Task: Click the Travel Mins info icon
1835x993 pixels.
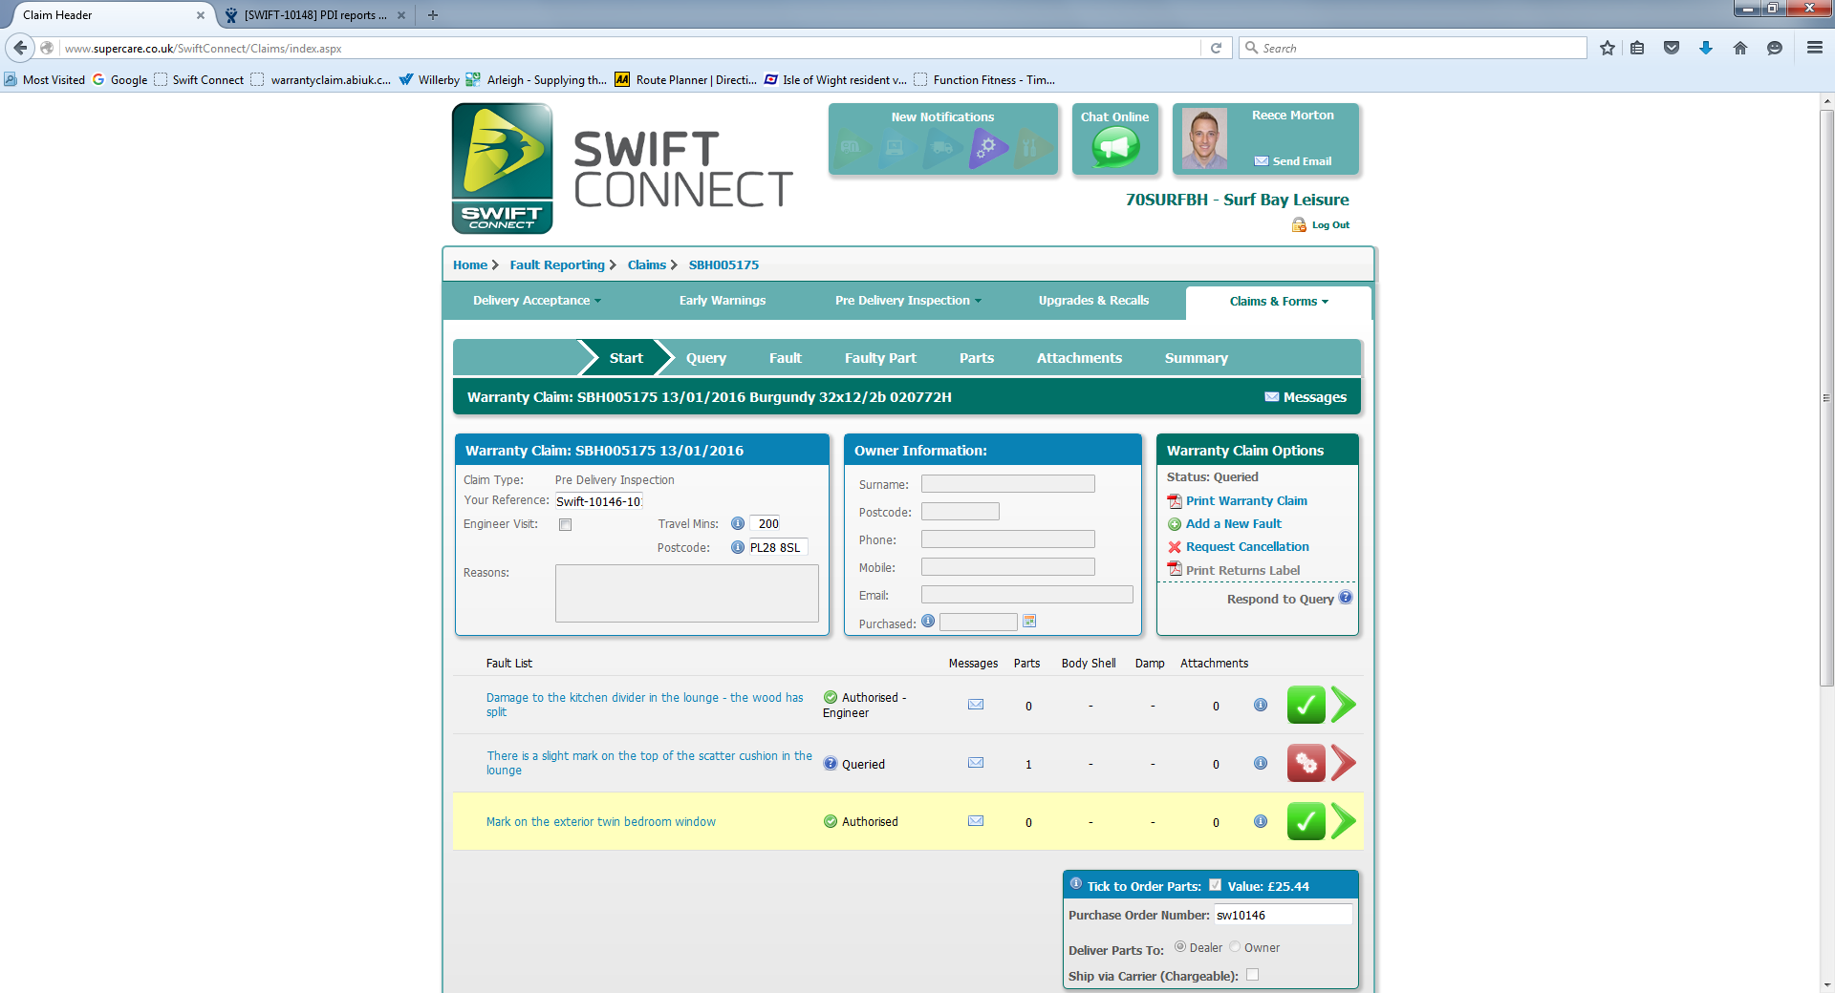Action: pyautogui.click(x=738, y=523)
